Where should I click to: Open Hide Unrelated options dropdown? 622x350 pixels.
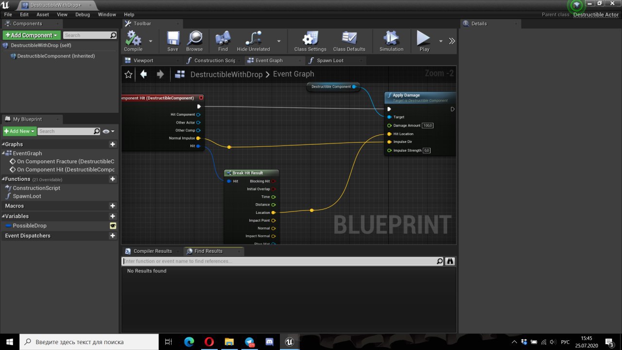pyautogui.click(x=279, y=41)
